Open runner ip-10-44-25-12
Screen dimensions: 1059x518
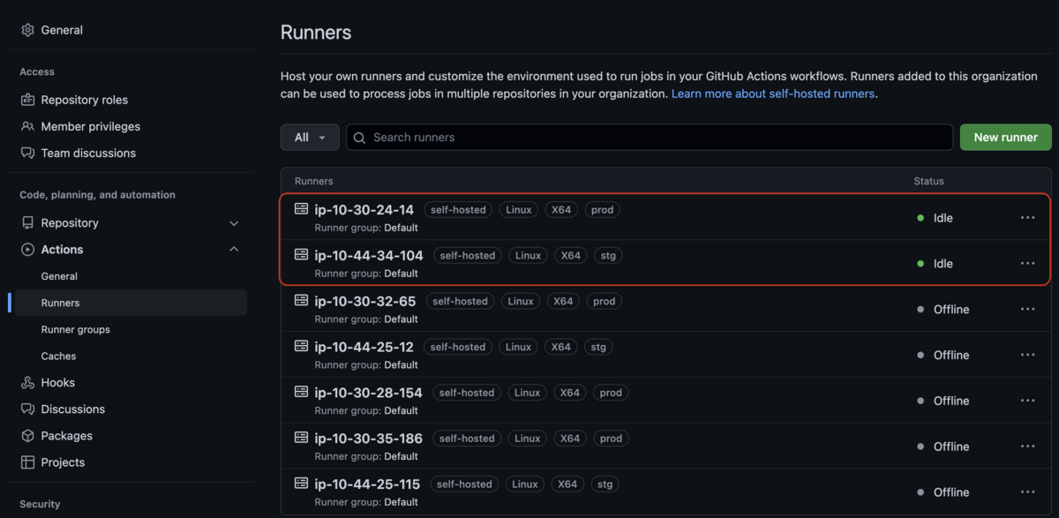[364, 347]
